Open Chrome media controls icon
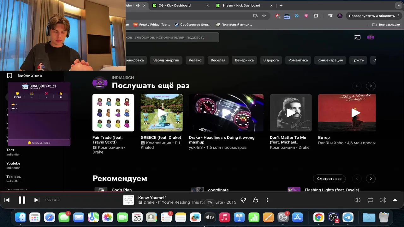The image size is (404, 227). point(330,16)
